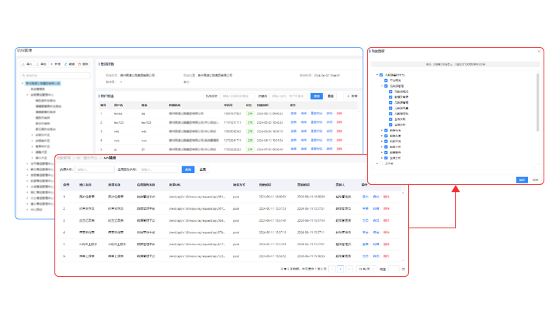This screenshot has width=559, height=324.
Task: Uncheck the second checkbox in permission tree
Action: (385, 80)
